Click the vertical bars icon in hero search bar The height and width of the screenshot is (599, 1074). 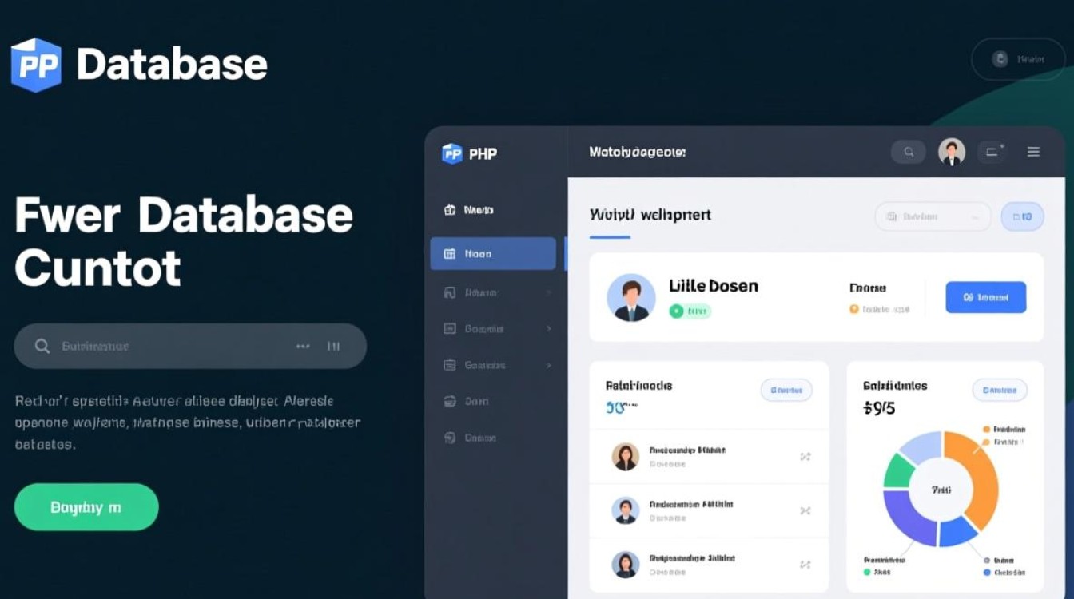pos(333,346)
